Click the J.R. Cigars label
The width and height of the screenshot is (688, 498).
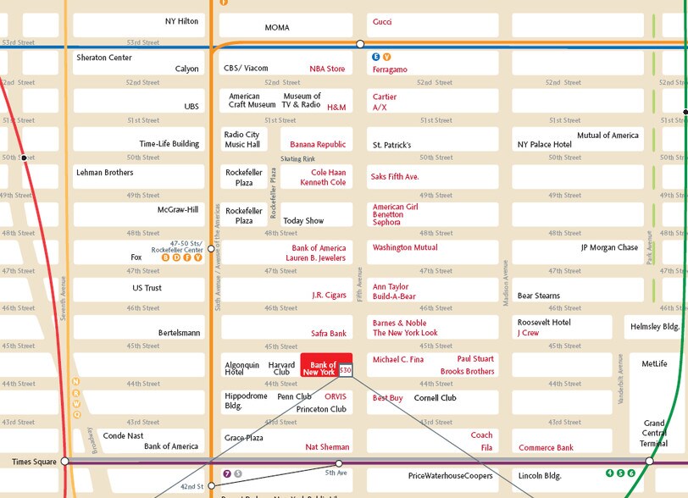pyautogui.click(x=329, y=295)
